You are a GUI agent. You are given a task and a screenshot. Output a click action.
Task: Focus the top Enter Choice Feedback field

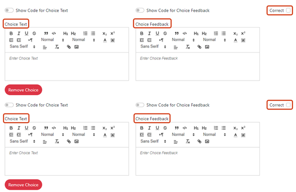tap(198, 67)
